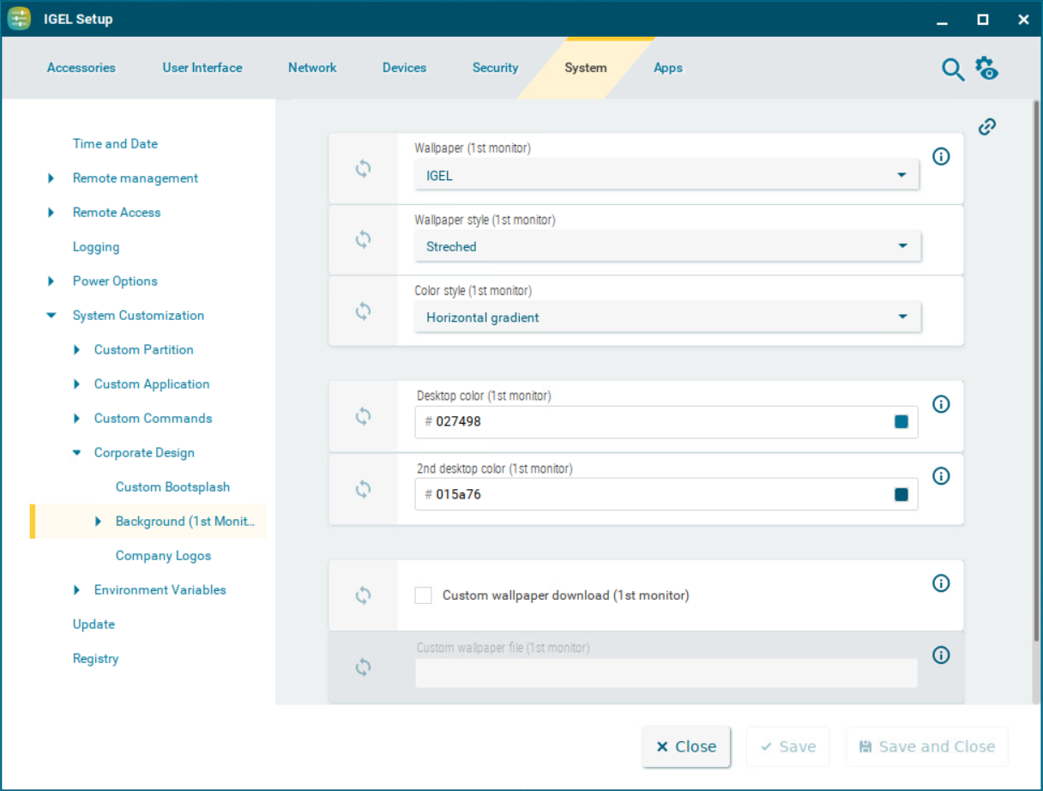
Task: Enable Custom wallpaper download (1st monitor)
Action: tap(423, 595)
